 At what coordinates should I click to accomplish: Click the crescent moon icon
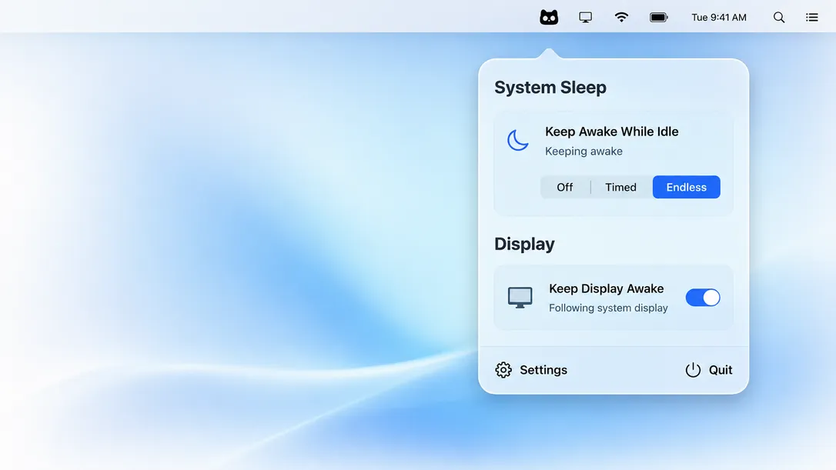point(518,140)
